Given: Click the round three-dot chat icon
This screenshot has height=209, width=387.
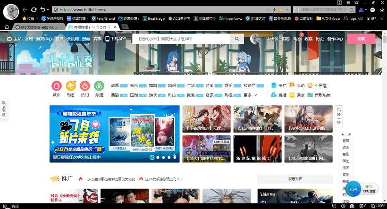Looking at the screenshot, I should coord(372,10).
